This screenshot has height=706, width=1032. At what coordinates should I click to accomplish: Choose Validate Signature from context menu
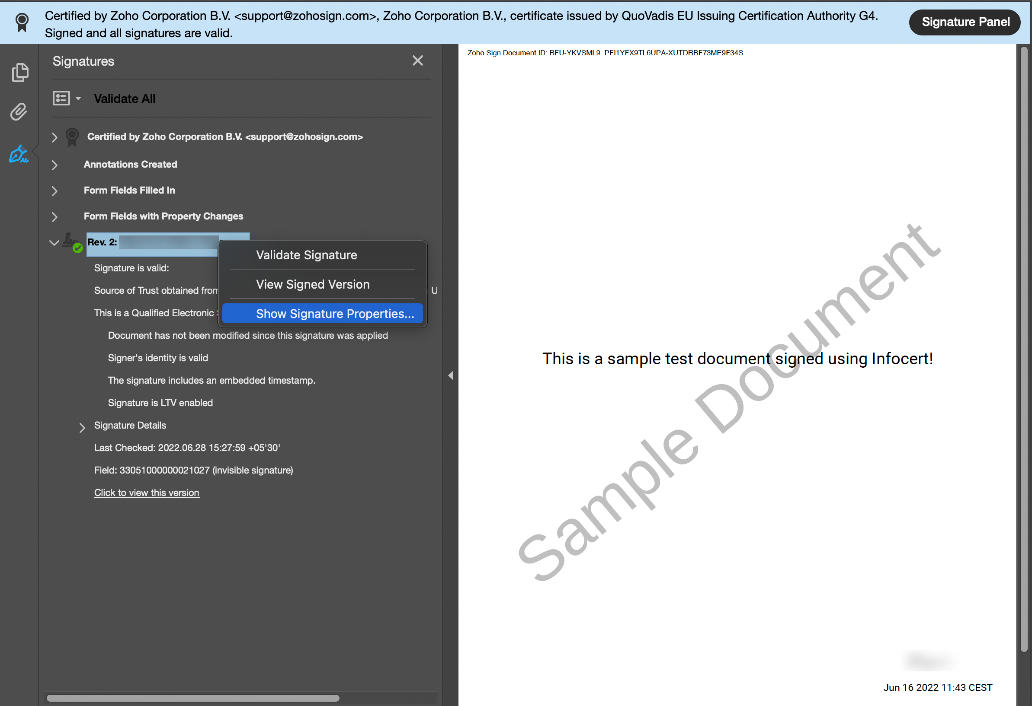pyautogui.click(x=306, y=255)
